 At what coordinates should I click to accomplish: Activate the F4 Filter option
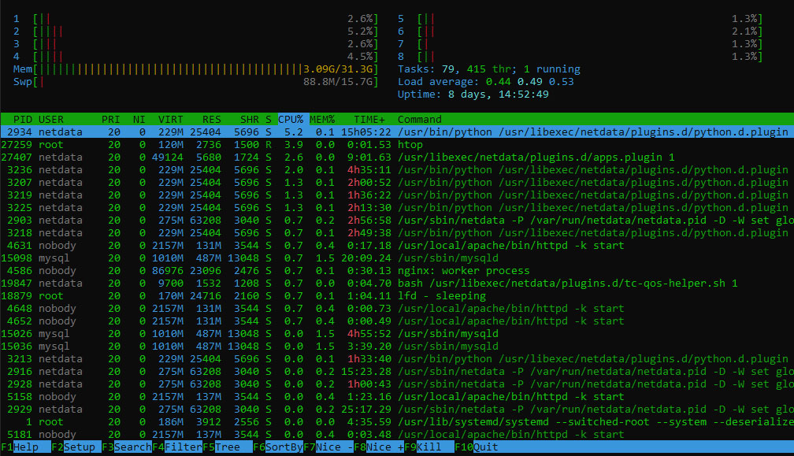(x=177, y=447)
